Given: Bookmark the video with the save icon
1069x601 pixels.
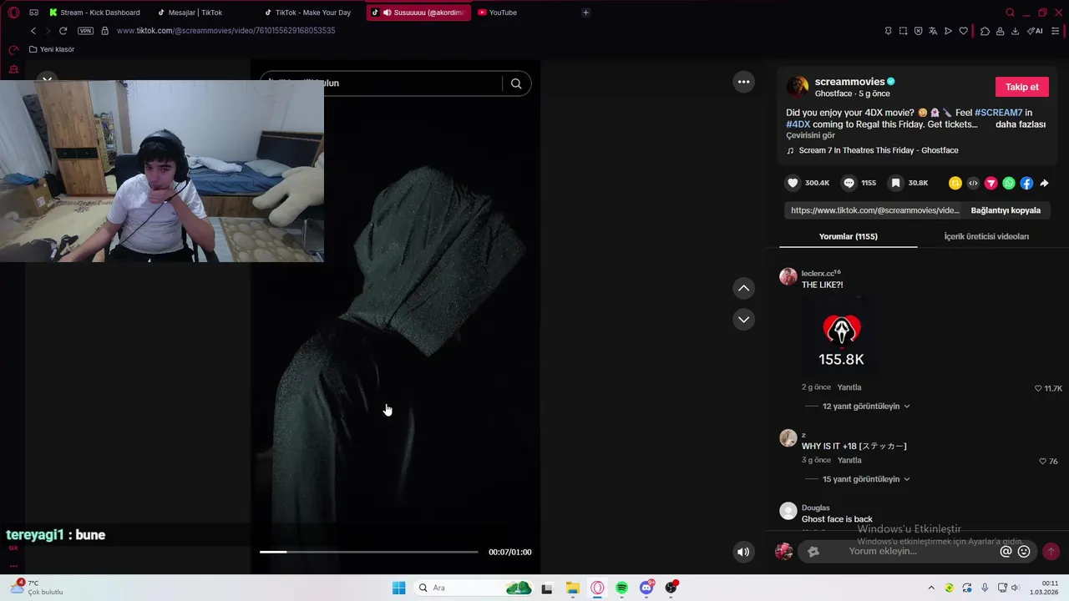Looking at the screenshot, I should (x=895, y=183).
